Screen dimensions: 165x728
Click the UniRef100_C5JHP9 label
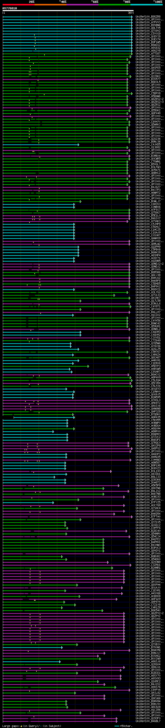point(148,224)
